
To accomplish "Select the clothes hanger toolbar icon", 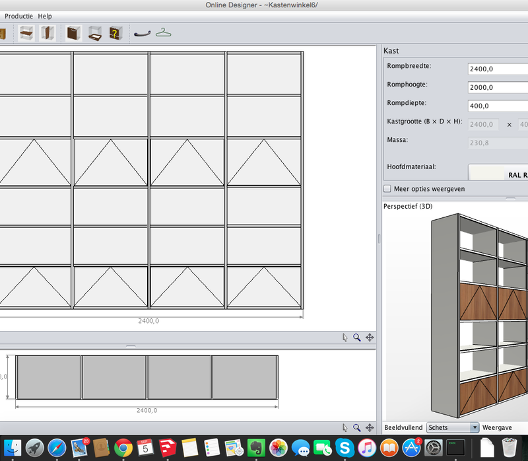I will (164, 32).
